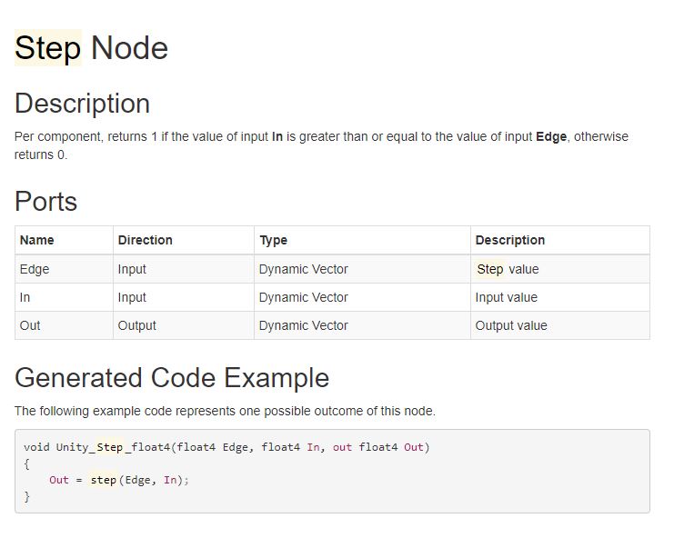Click the 'Step Node' page title
This screenshot has width=674, height=538.
(91, 48)
